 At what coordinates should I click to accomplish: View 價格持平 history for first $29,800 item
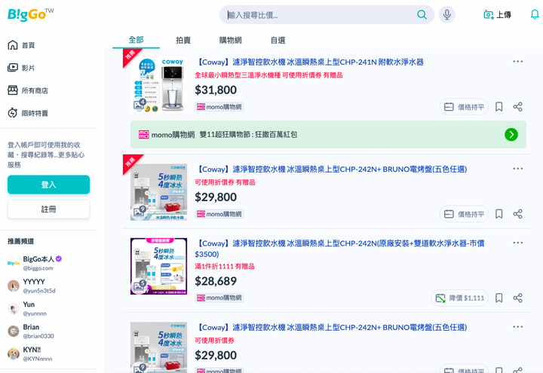pos(464,214)
